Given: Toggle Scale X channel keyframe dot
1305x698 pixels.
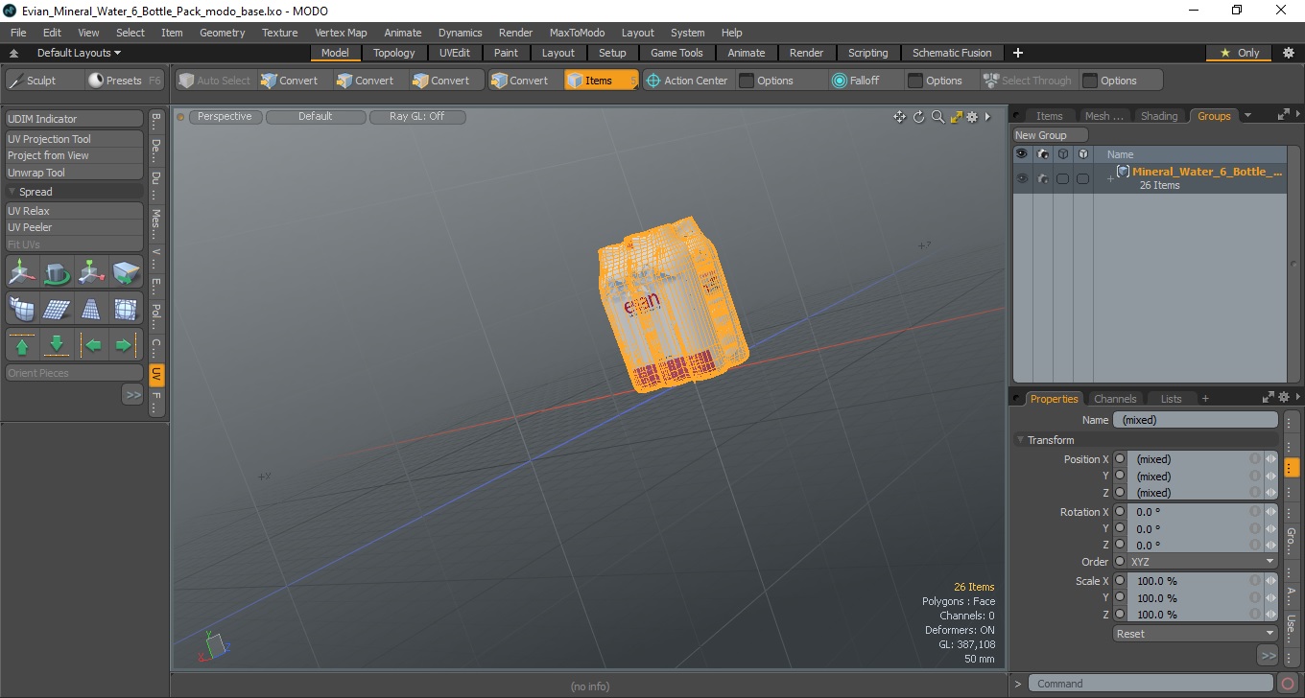Looking at the screenshot, I should coord(1120,581).
